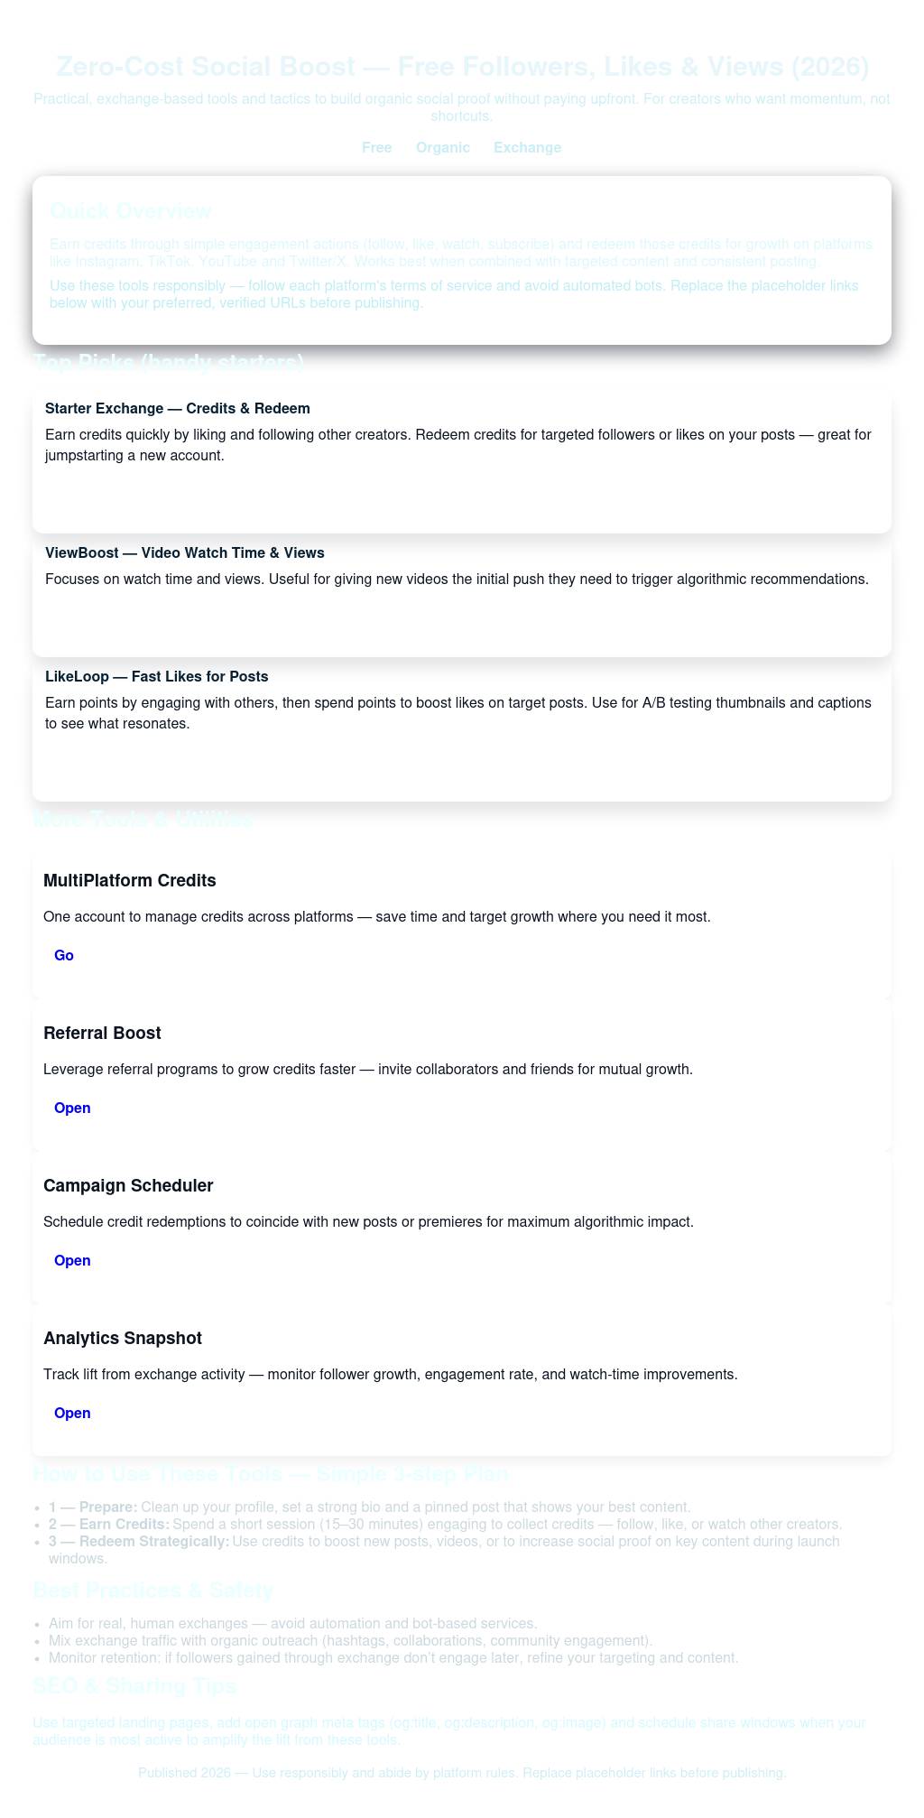Click the Campaign Scheduler card heading
924x1818 pixels.
128,1185
